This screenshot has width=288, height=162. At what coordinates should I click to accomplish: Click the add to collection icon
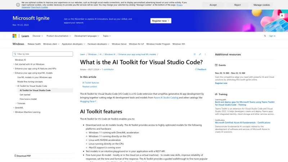(x=194, y=54)
